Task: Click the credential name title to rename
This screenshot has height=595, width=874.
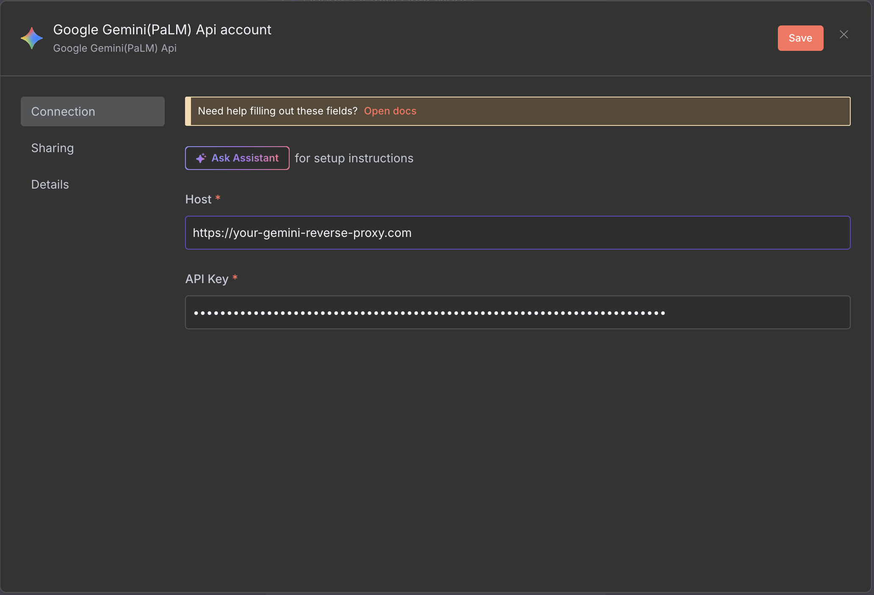Action: pyautogui.click(x=162, y=30)
